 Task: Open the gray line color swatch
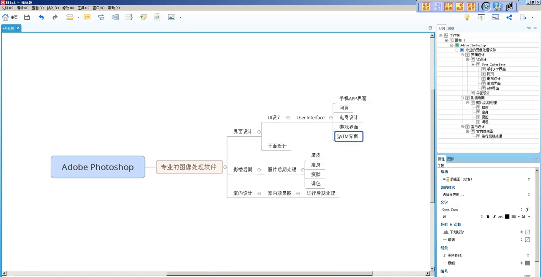[527, 263]
